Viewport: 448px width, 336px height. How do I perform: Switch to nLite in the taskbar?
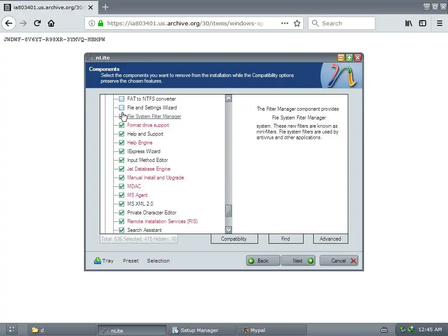(x=132, y=330)
